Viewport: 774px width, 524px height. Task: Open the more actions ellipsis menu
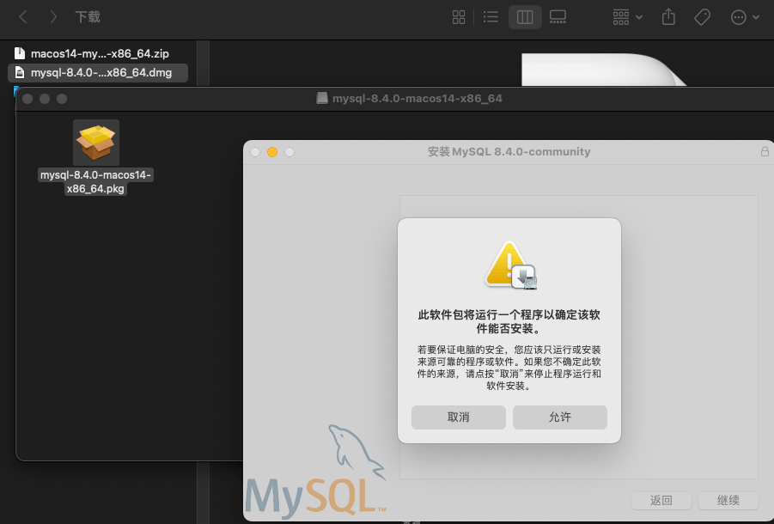[745, 17]
